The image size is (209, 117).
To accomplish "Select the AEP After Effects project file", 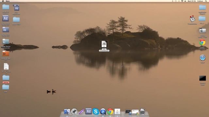I will [x=16, y=8].
